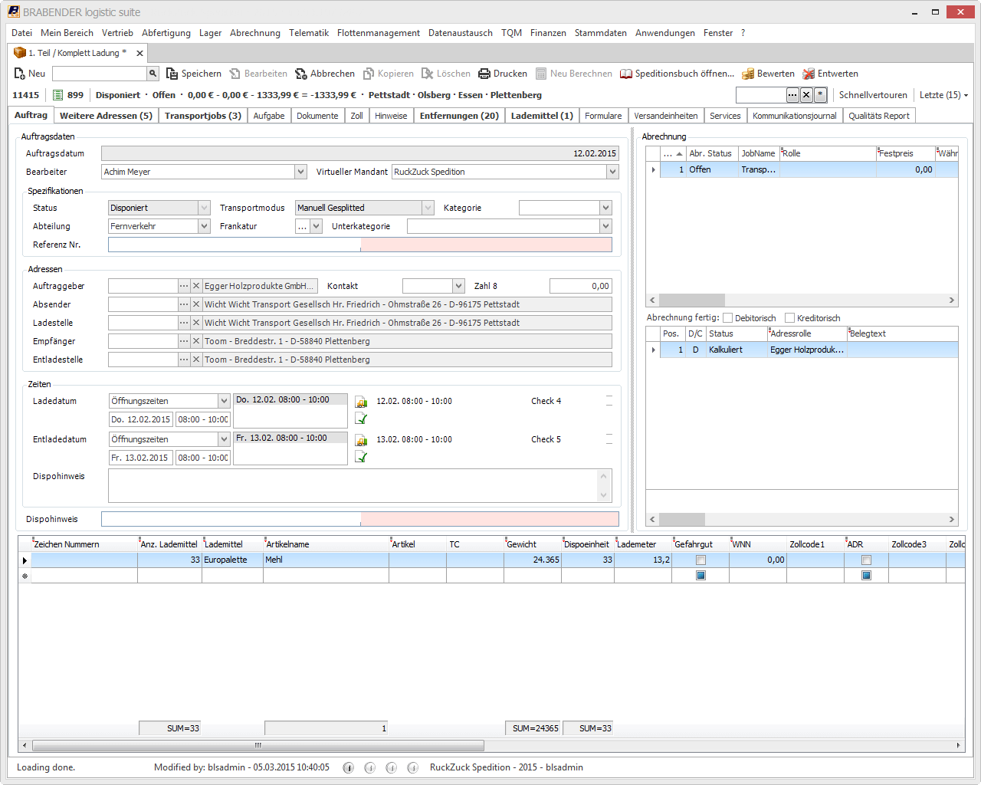Screen dimensions: 981x785
Task: Click the horizontal scrollbar under article table
Action: pyautogui.click(x=258, y=745)
